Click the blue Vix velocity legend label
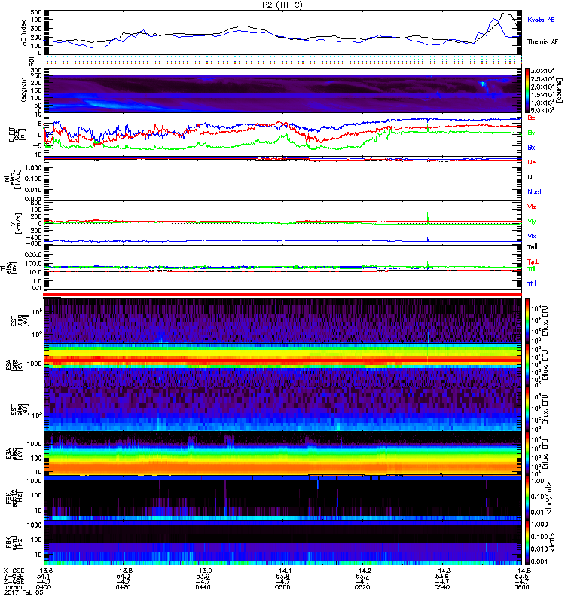This screenshot has width=565, height=603. [531, 236]
